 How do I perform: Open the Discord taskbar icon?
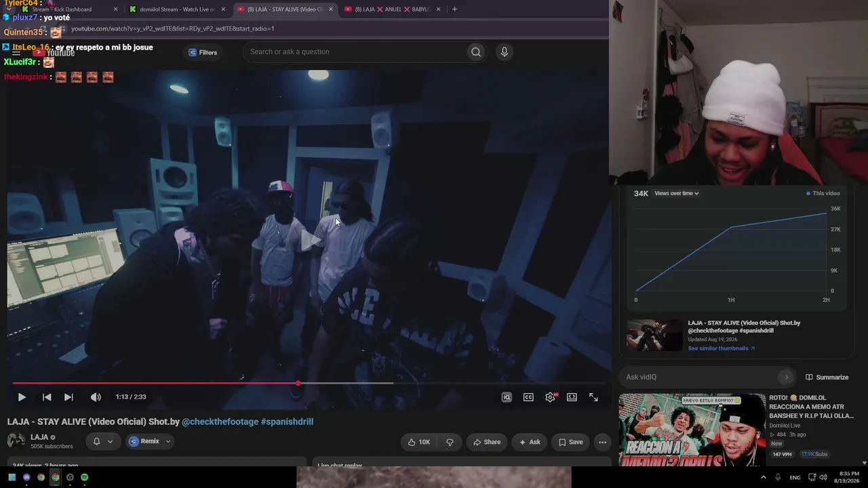26,477
